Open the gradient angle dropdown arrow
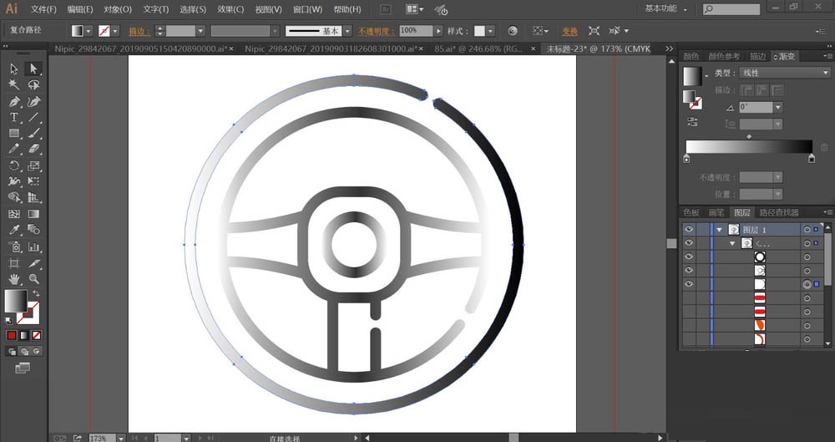The image size is (835, 442). tap(778, 108)
